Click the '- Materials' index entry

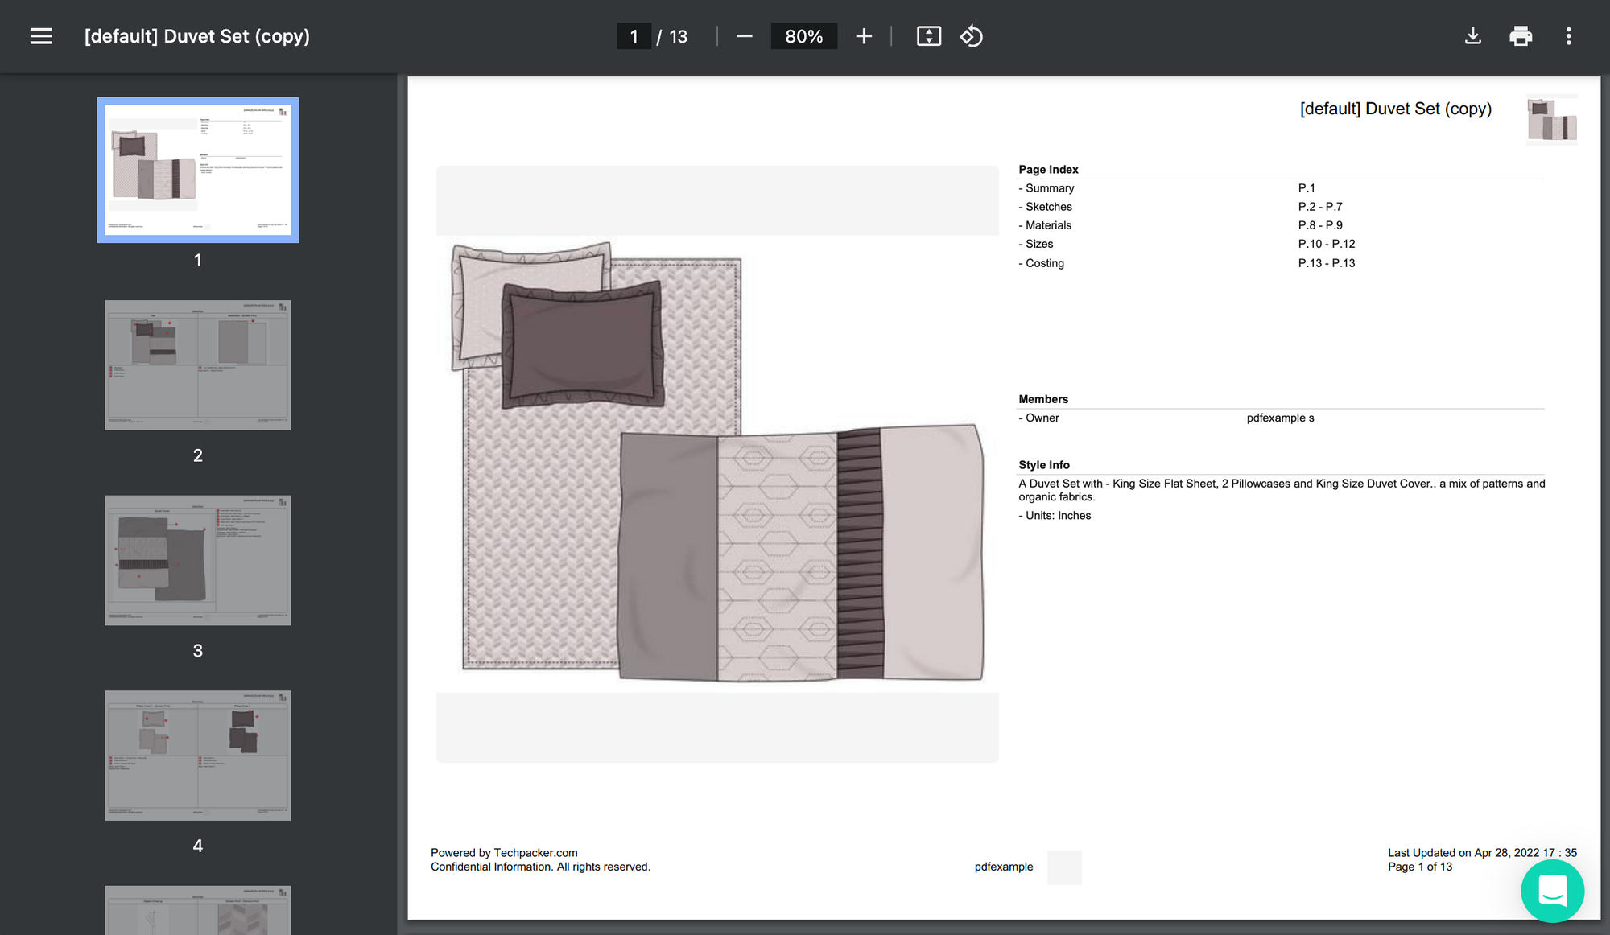1045,225
